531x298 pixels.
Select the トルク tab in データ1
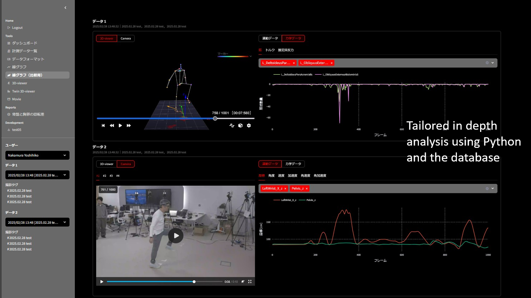click(270, 50)
